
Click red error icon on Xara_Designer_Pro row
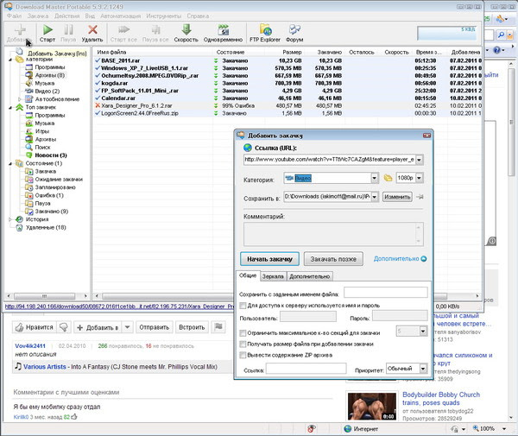(x=98, y=105)
